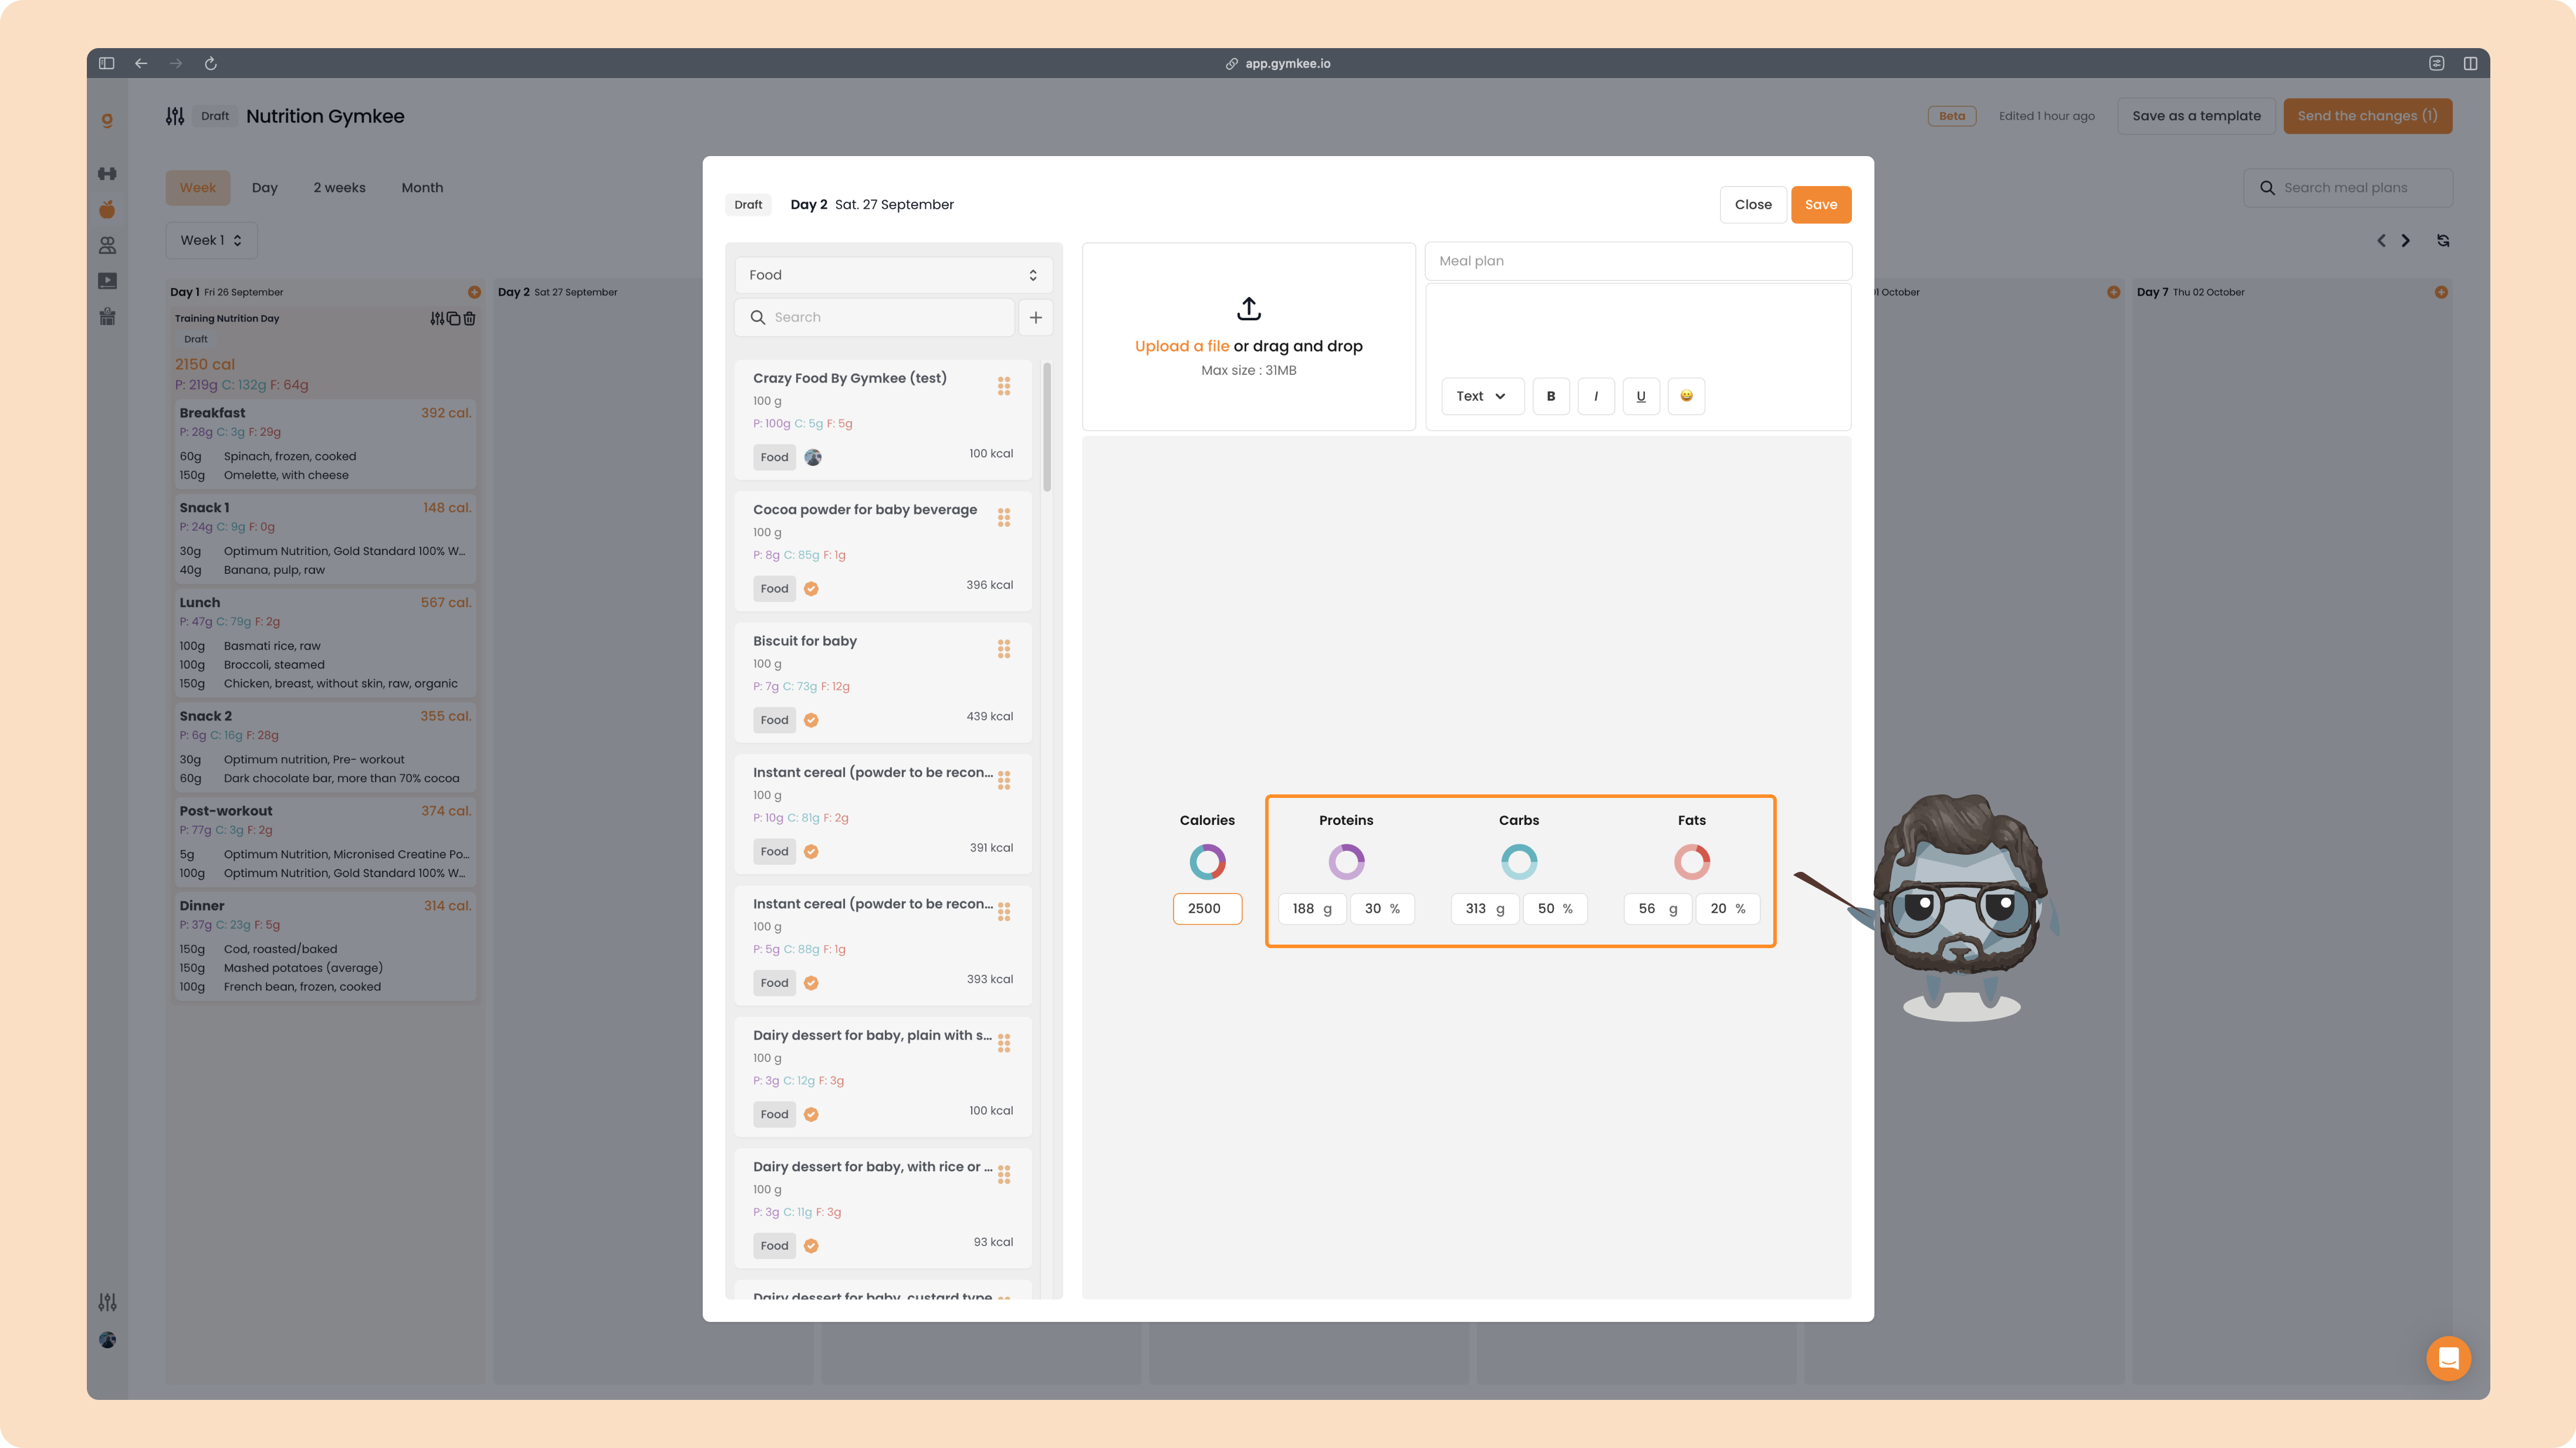
Task: Open the video play icon in the sidebar
Action: click(107, 281)
